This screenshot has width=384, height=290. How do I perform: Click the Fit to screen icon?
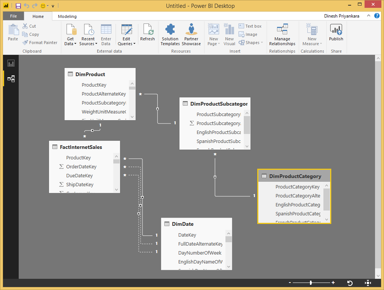[368, 283]
